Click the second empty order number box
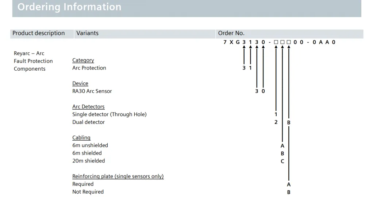365x197 pixels. pos(283,42)
